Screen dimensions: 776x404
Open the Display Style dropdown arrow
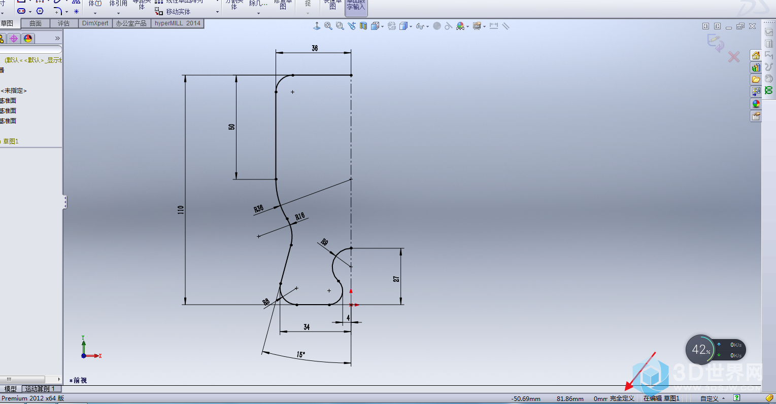[411, 26]
